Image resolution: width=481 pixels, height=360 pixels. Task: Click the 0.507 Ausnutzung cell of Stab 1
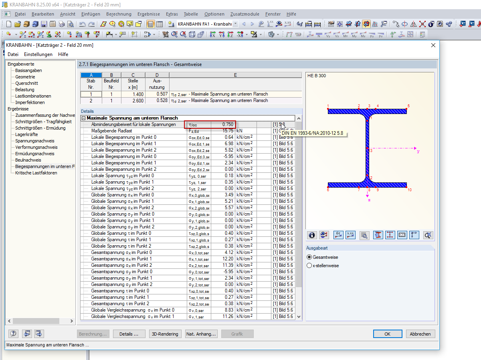[x=157, y=94]
